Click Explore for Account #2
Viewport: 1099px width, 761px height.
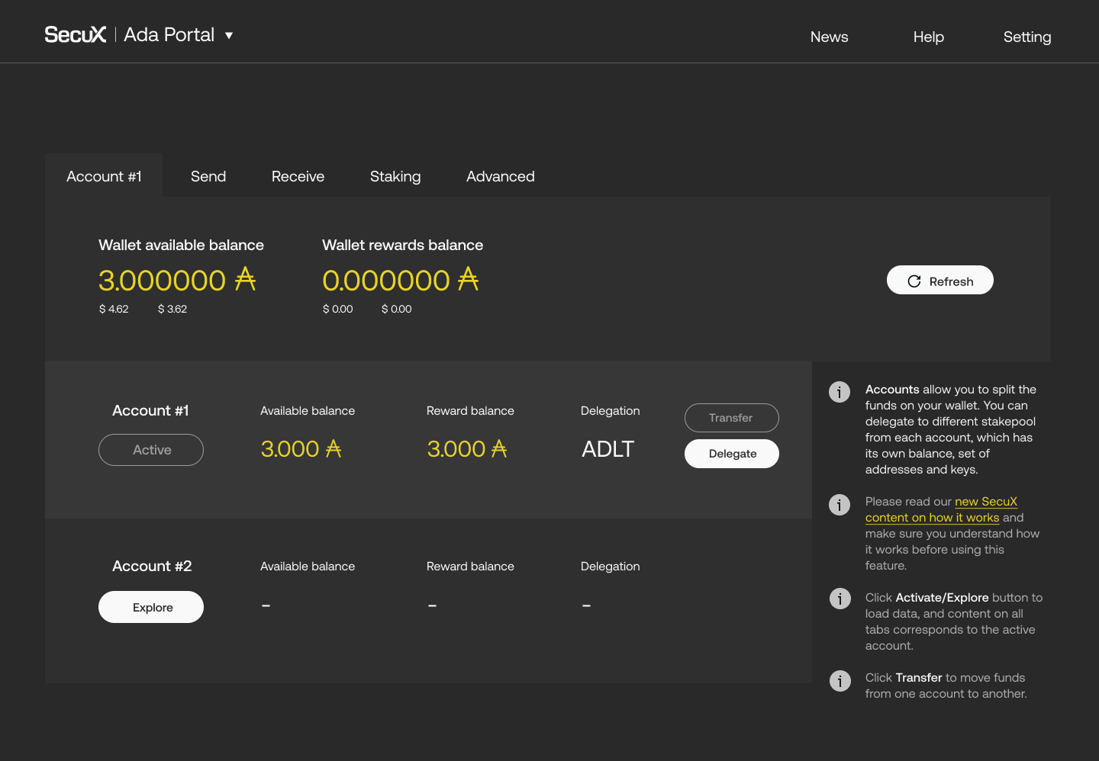coord(151,607)
